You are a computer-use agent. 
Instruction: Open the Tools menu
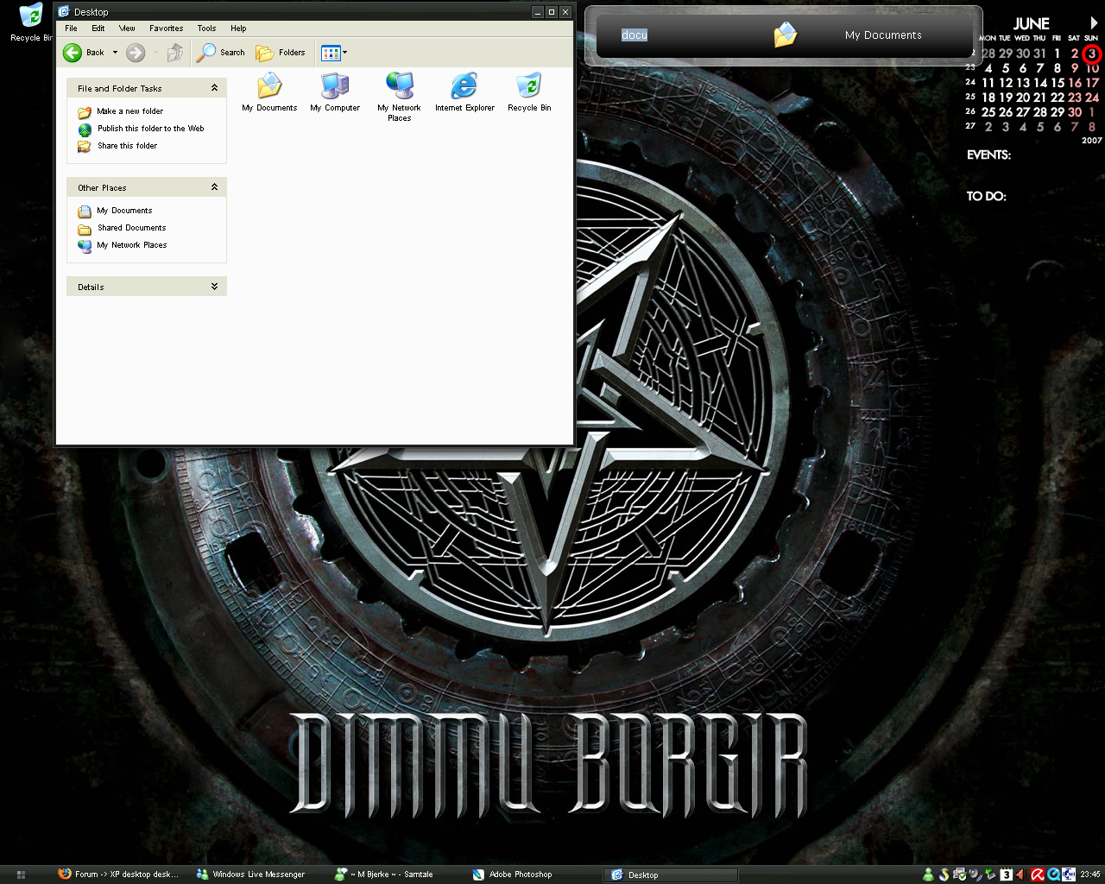pos(206,28)
